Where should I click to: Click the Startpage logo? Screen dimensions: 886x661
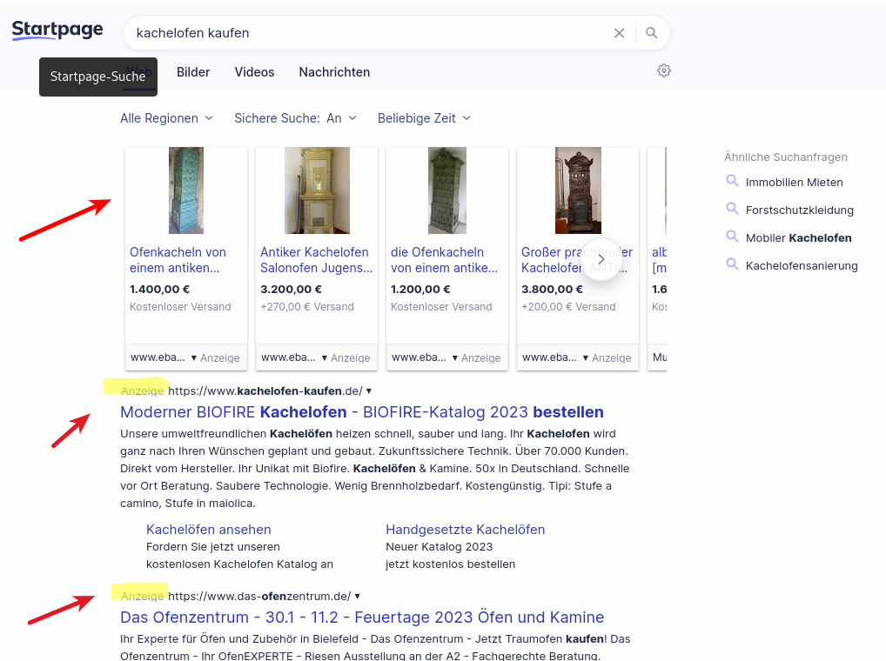[x=57, y=30]
